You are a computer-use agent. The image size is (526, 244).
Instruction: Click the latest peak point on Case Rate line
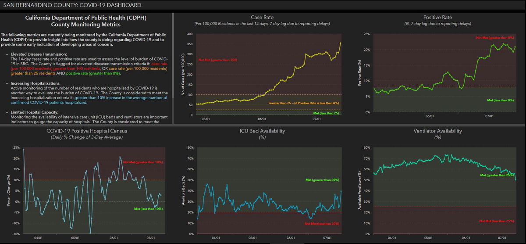tap(340, 43)
